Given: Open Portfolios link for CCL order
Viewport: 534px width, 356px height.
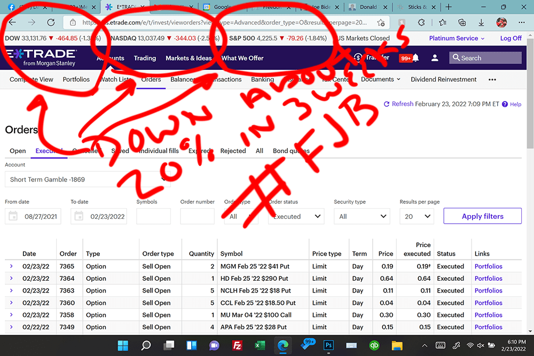Looking at the screenshot, I should pos(489,303).
